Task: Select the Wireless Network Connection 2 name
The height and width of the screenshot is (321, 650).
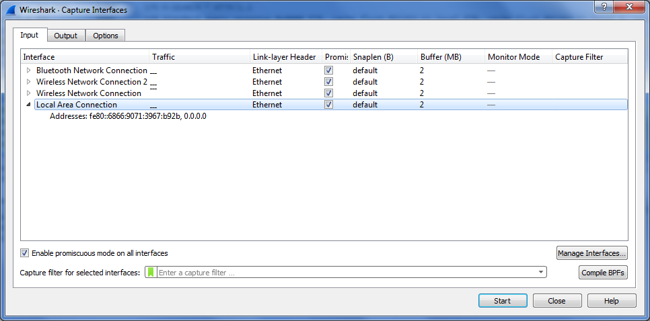Action: [x=92, y=81]
